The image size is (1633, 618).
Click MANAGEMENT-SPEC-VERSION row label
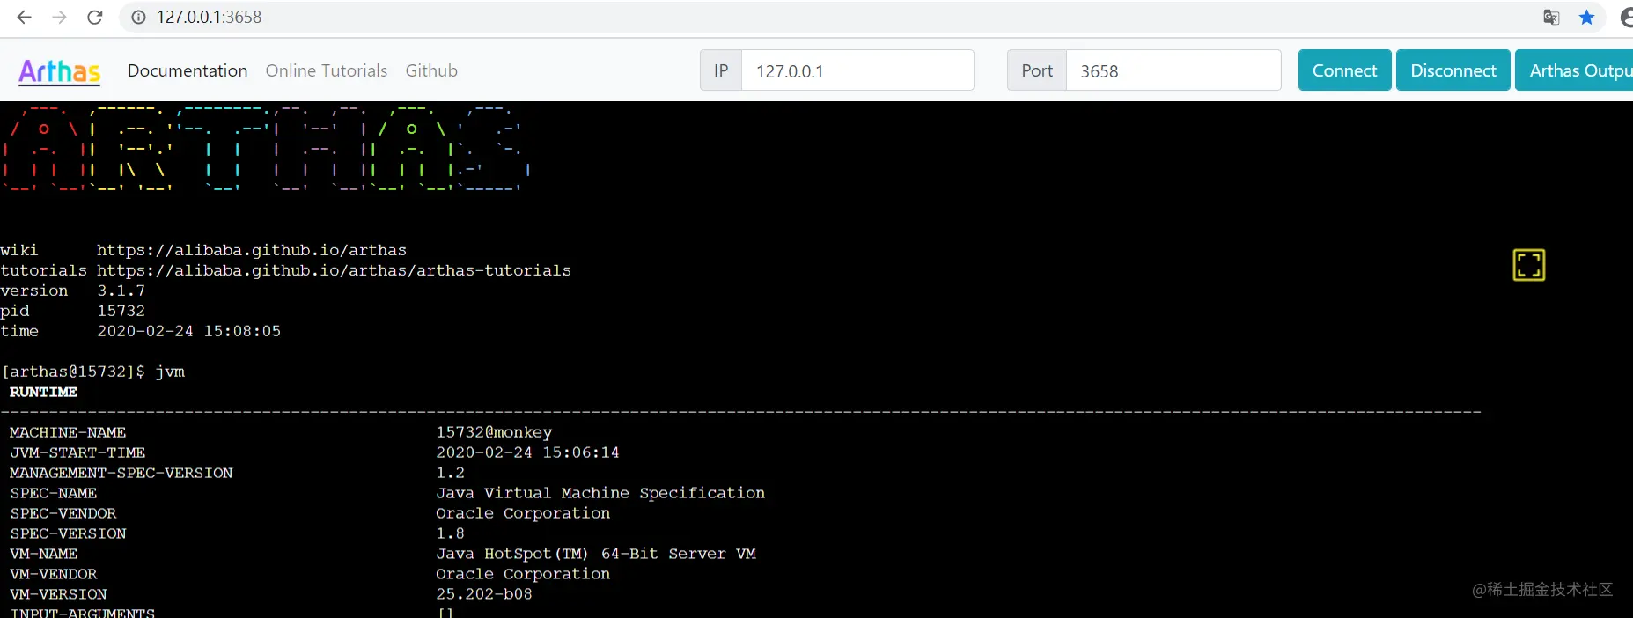(x=121, y=473)
